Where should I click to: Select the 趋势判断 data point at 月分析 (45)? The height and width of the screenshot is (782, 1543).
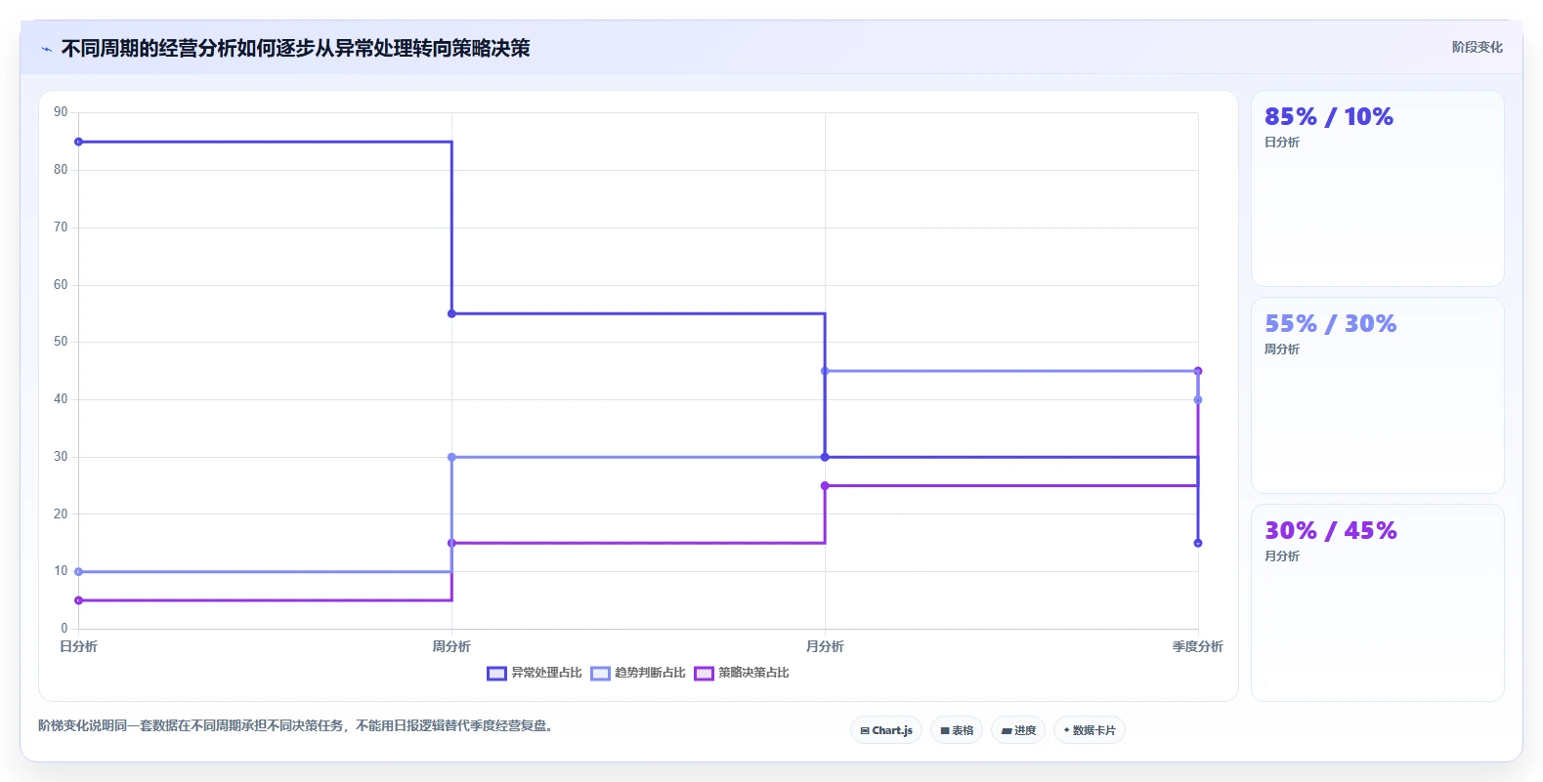point(825,371)
